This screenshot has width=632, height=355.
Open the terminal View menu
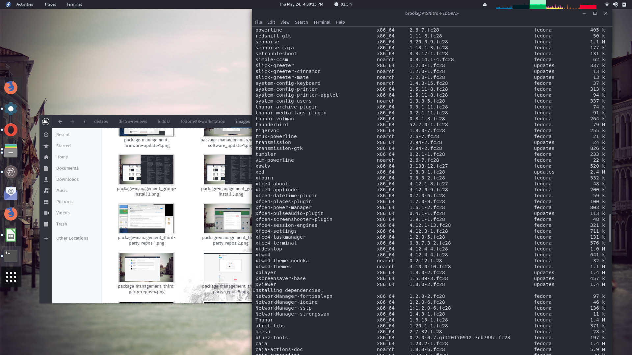[x=285, y=22]
